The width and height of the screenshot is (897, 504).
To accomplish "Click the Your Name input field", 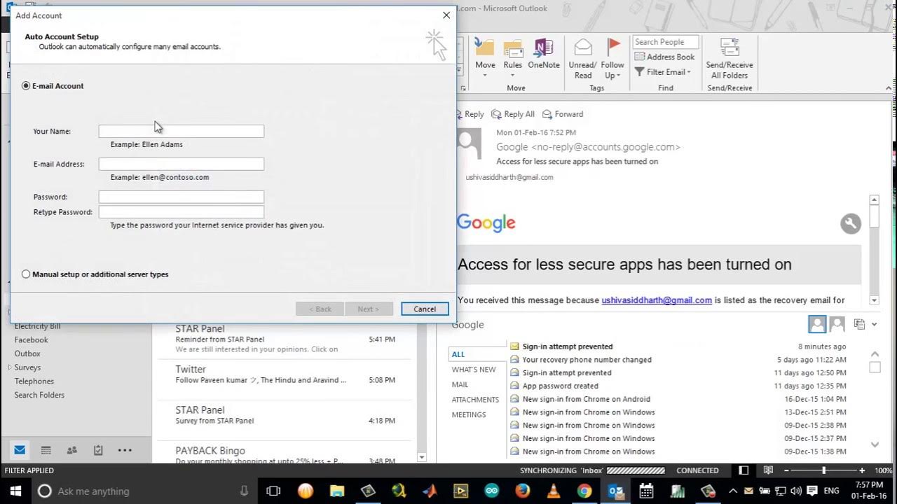I will pyautogui.click(x=182, y=131).
